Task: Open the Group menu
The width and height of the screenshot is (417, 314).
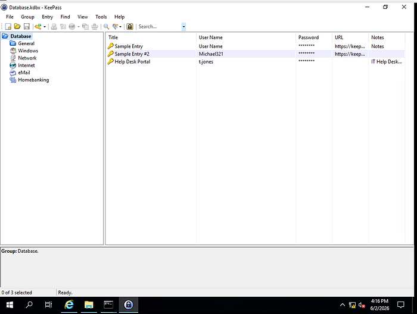Action: [27, 17]
